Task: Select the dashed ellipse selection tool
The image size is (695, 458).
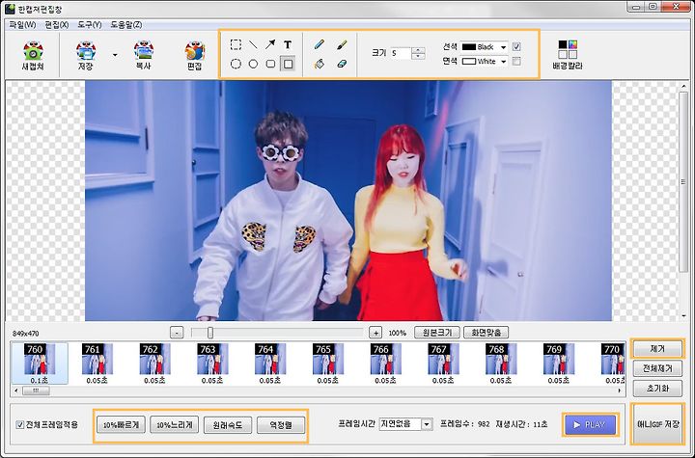Action: pyautogui.click(x=236, y=64)
